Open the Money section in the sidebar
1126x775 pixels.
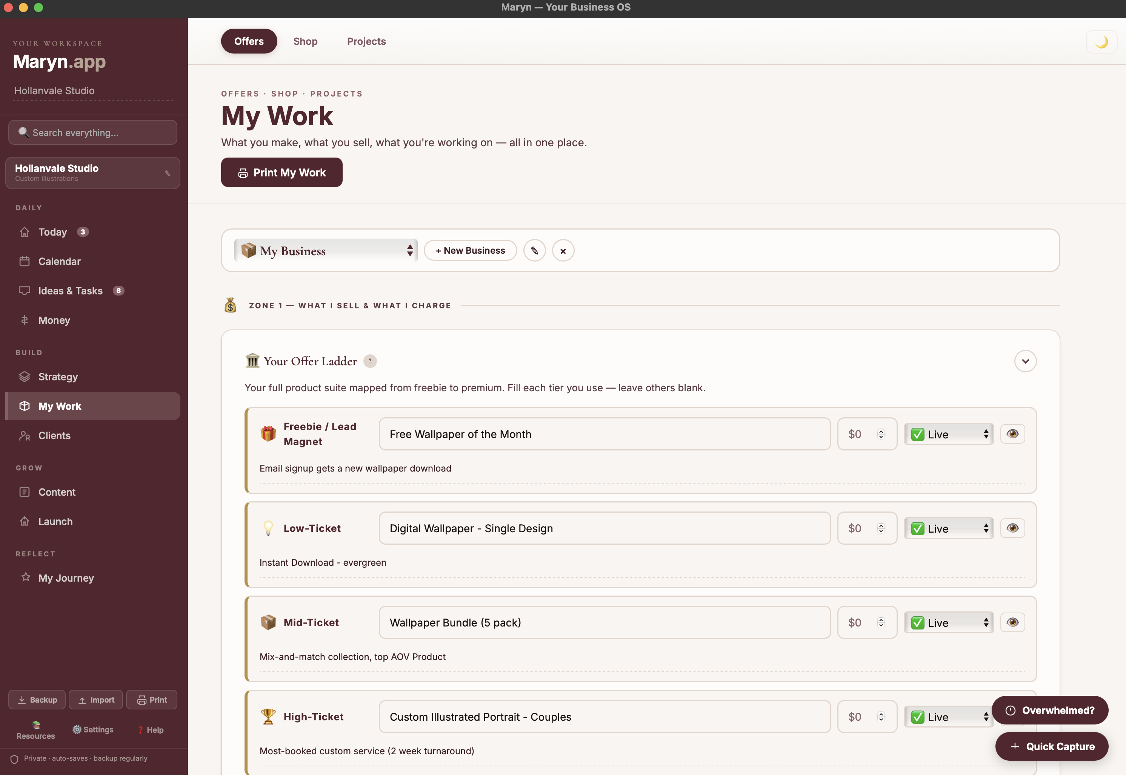coord(54,320)
